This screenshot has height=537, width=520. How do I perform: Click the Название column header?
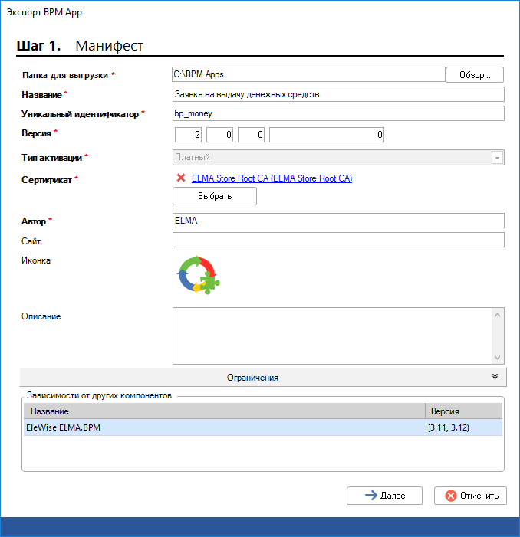pyautogui.click(x=225, y=411)
